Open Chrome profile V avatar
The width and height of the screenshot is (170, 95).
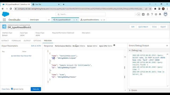coord(163,9)
